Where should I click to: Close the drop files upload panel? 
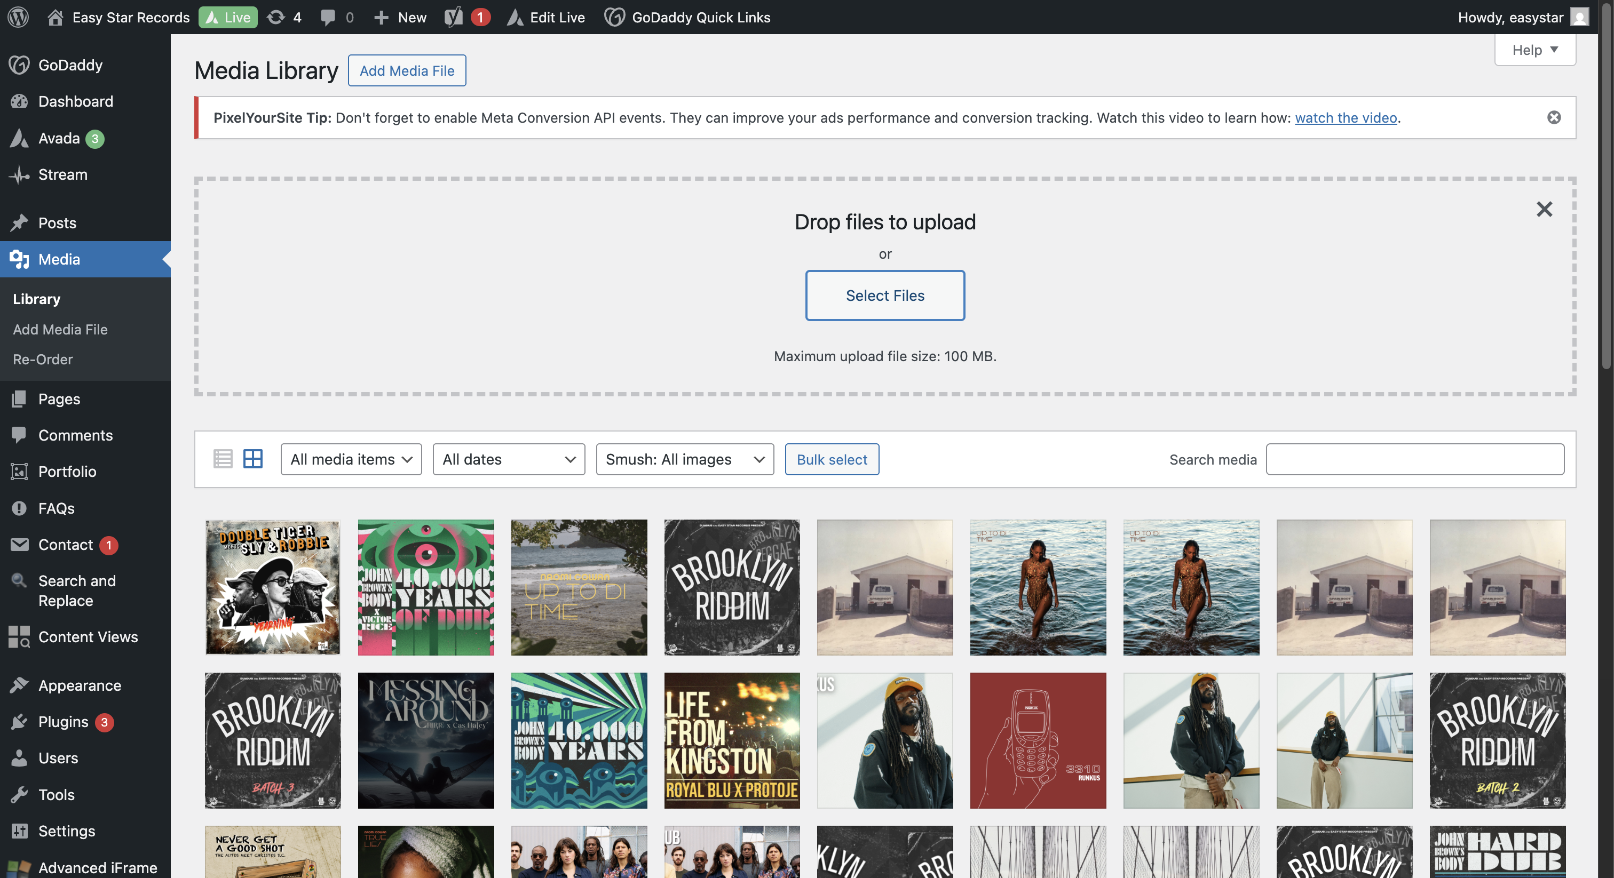click(1544, 209)
